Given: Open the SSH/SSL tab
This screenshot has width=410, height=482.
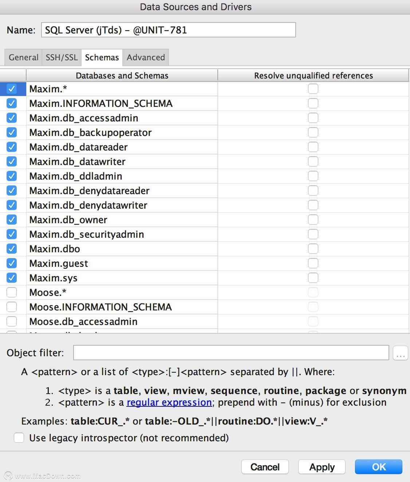Looking at the screenshot, I should [x=62, y=57].
